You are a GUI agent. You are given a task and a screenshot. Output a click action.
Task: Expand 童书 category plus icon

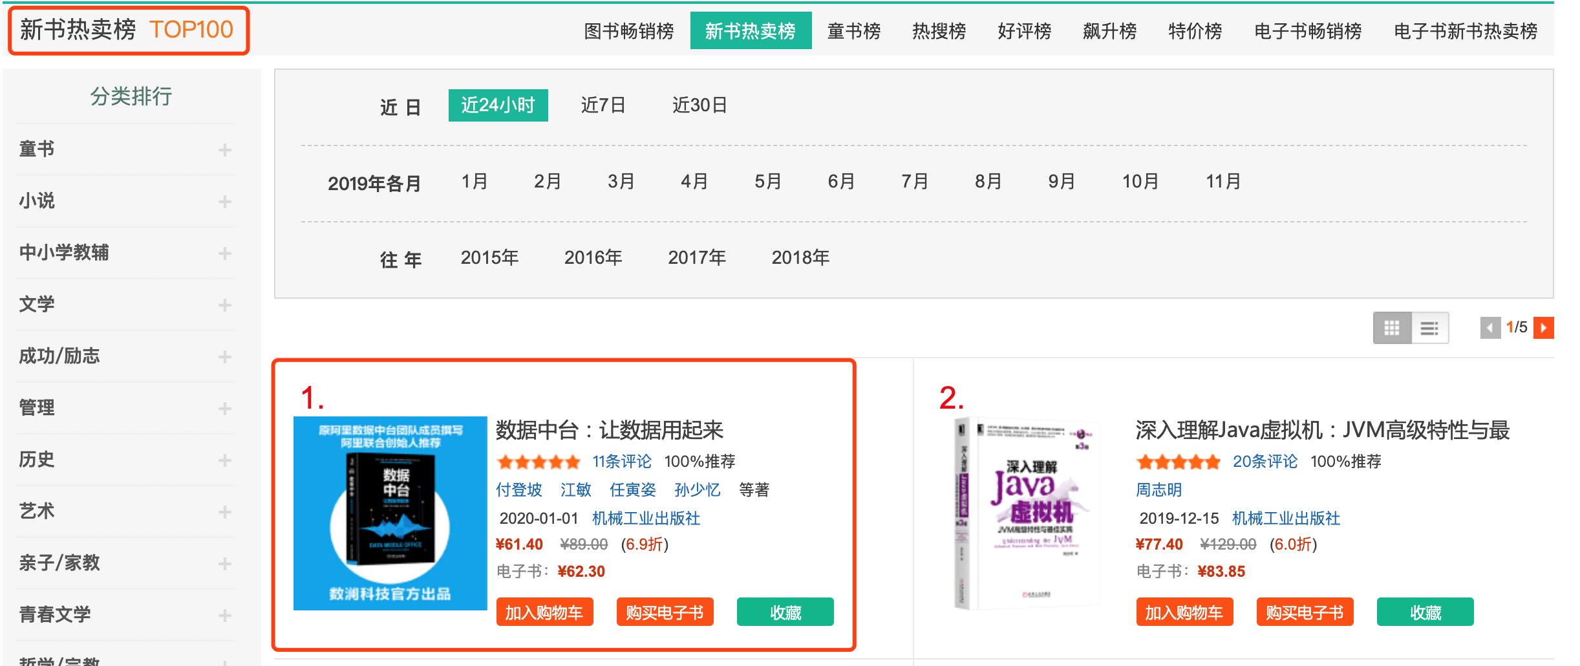224,150
